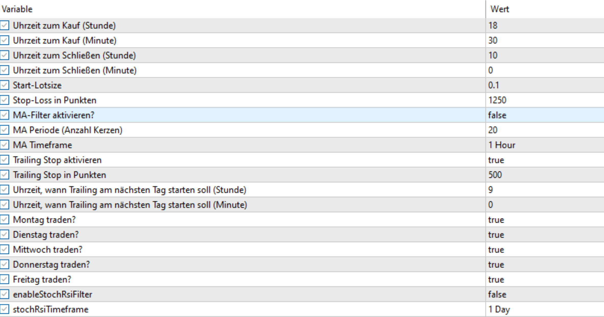Disable the 'Montag traden?' row checkbox

point(5,220)
